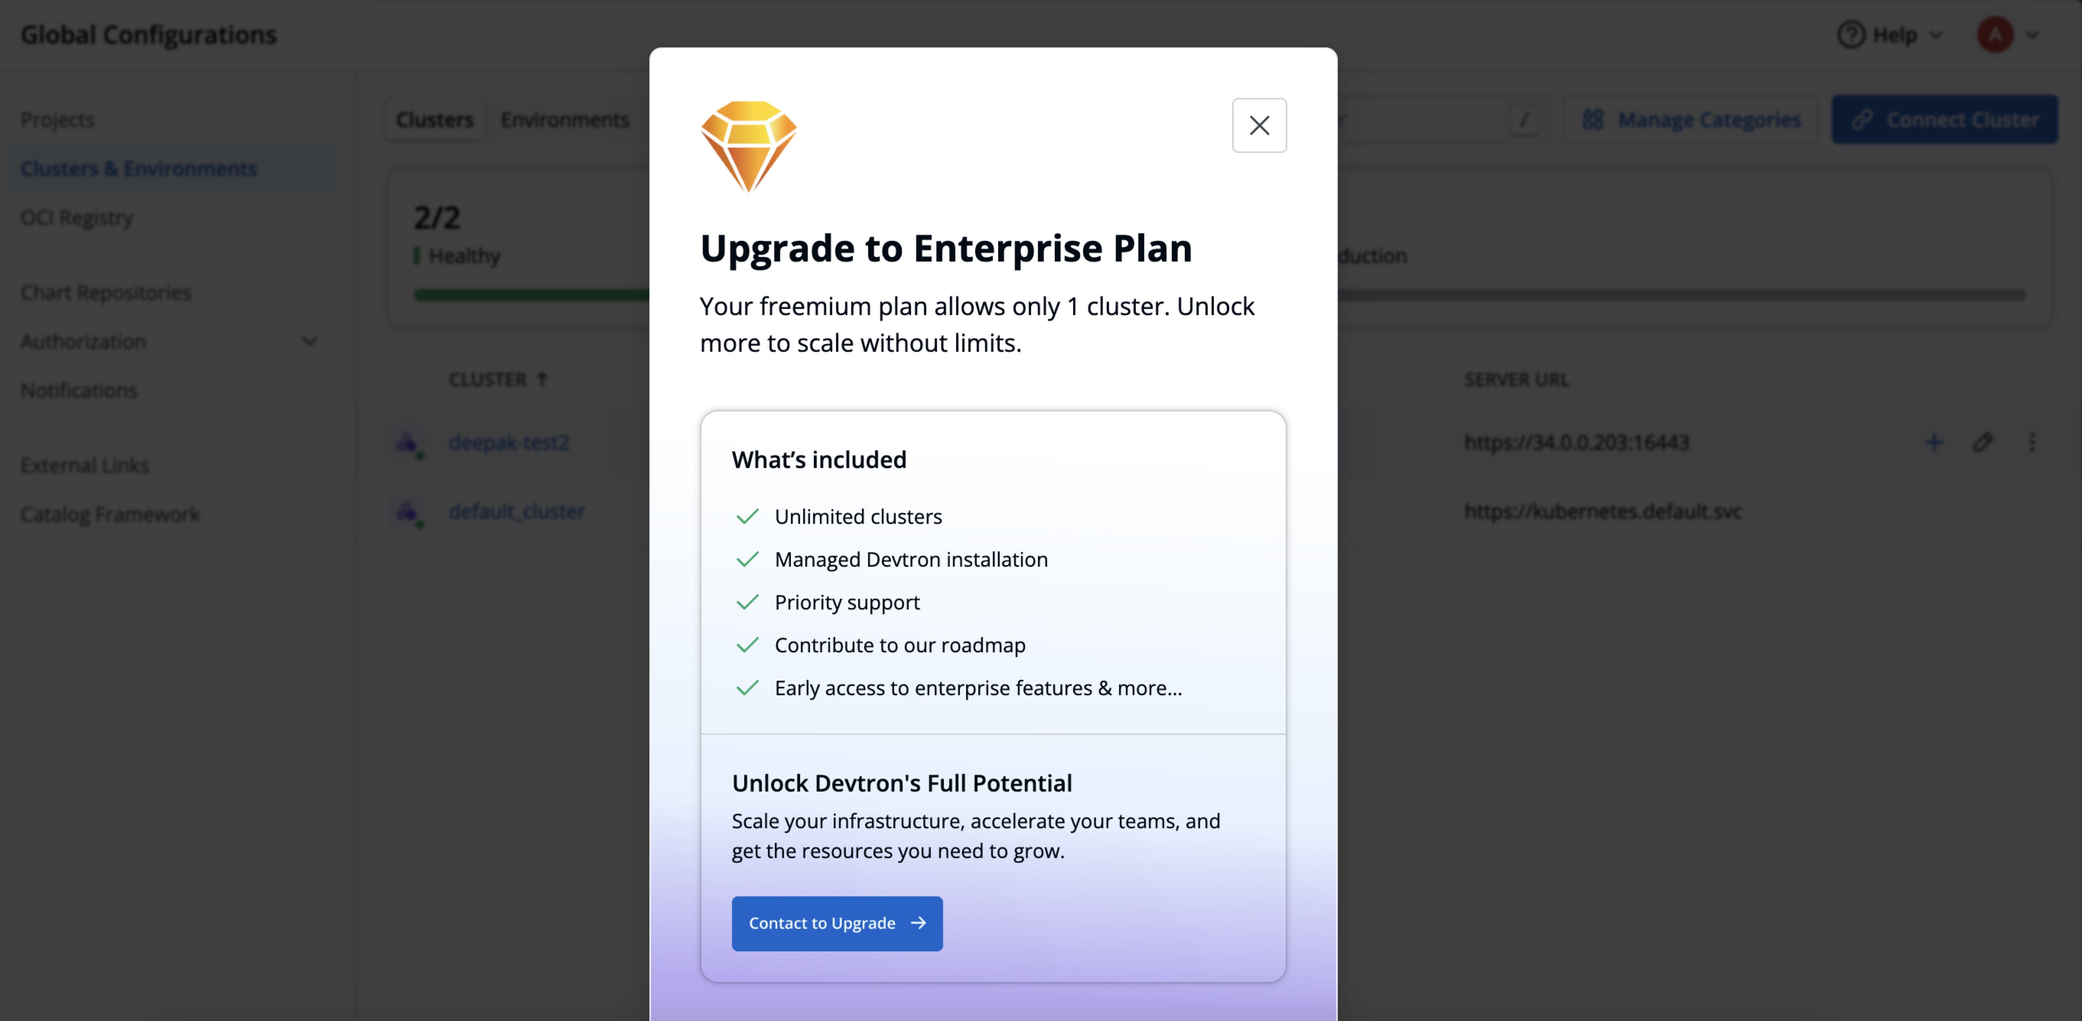Click the Contact to Upgrade button

pos(836,923)
